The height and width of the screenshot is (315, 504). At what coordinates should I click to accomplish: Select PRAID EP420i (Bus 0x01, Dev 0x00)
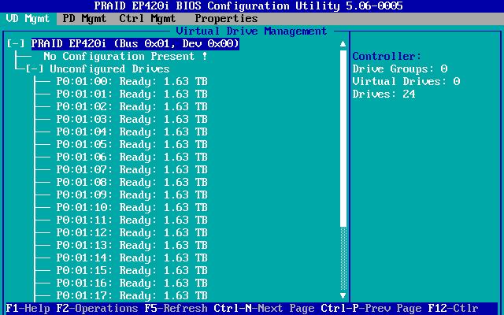[135, 43]
